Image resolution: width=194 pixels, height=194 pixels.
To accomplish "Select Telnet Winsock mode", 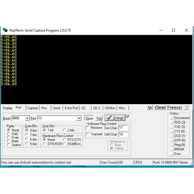I will click(x=117, y=148).
